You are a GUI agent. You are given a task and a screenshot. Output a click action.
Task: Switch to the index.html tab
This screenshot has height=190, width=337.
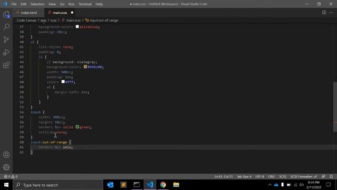(x=28, y=13)
